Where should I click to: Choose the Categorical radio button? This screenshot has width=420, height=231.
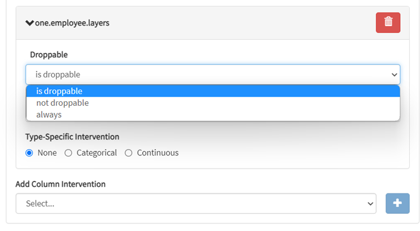point(68,152)
